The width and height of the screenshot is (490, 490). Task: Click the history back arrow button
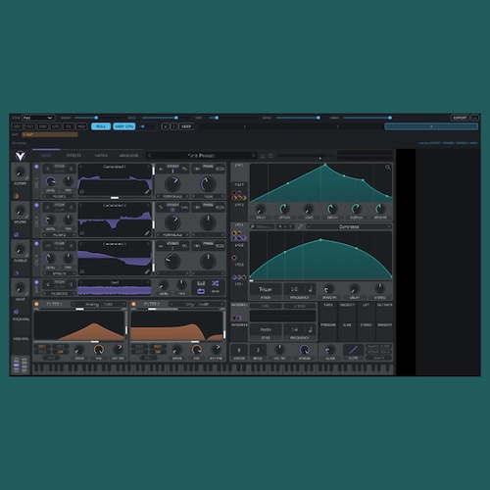166,126
